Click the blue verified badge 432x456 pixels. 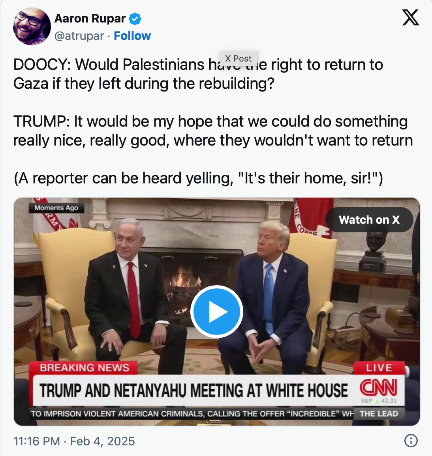[x=135, y=19]
